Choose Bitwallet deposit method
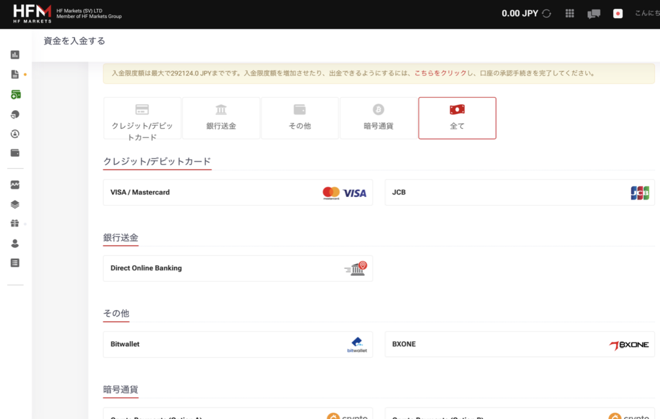The height and width of the screenshot is (419, 660). pyautogui.click(x=238, y=344)
